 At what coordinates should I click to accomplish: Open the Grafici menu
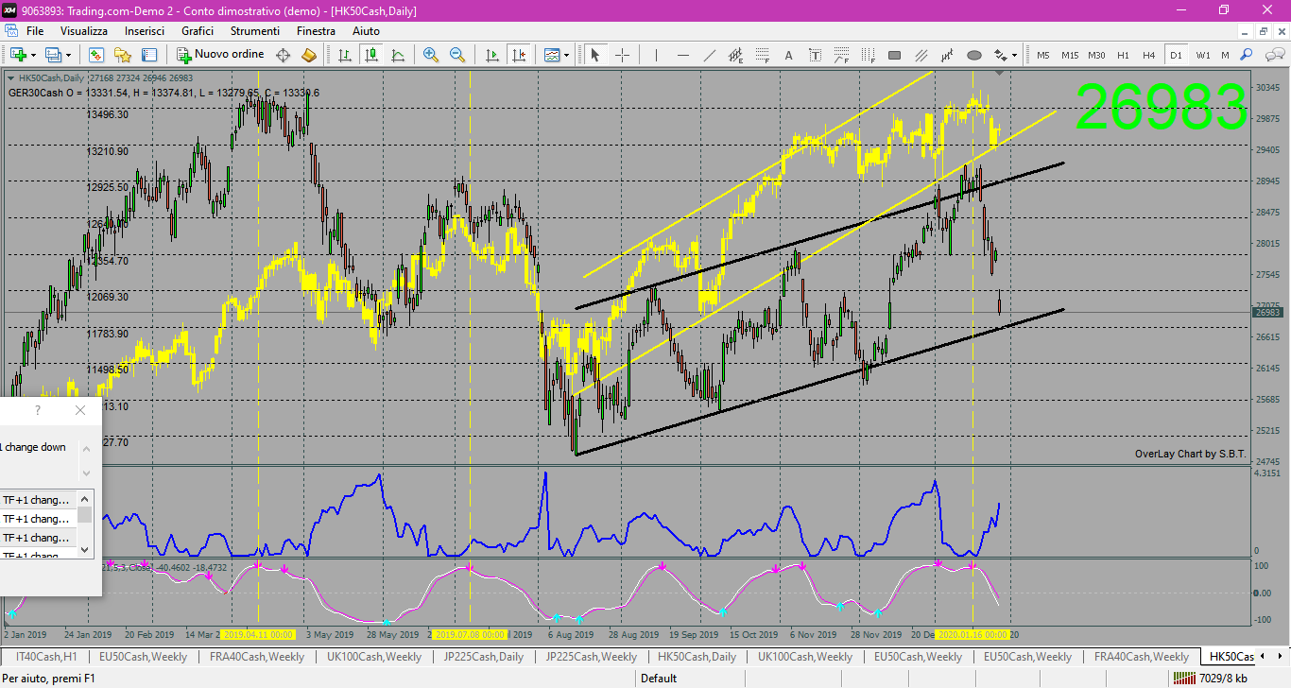[198, 31]
